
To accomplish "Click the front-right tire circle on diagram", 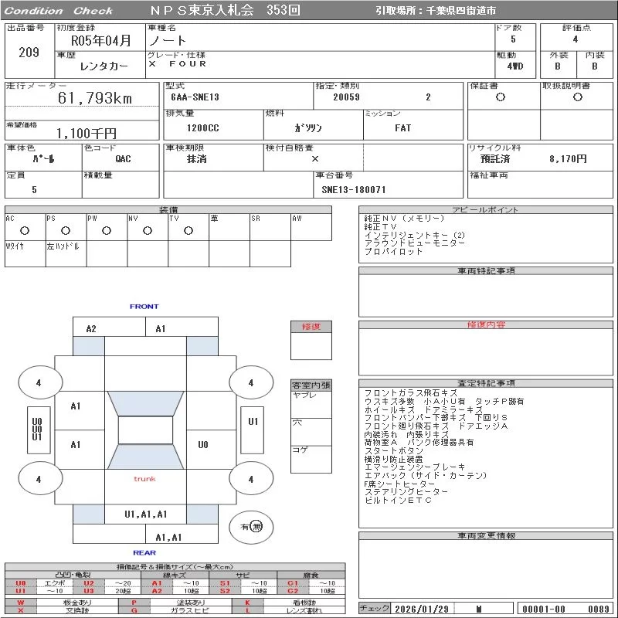I will coord(250,382).
